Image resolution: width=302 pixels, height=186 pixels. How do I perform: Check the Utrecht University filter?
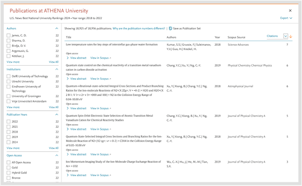pos(9,82)
